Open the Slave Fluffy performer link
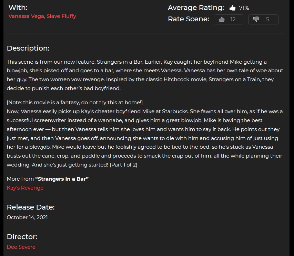This screenshot has width=294, height=256. click(x=61, y=16)
